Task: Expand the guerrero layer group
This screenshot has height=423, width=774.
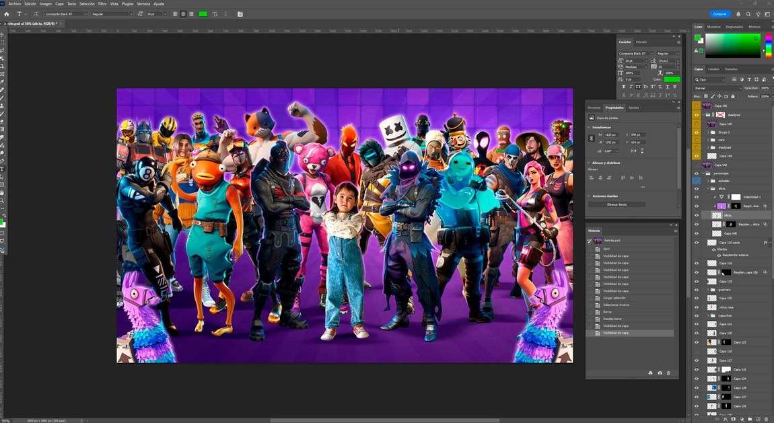Action: [707, 290]
